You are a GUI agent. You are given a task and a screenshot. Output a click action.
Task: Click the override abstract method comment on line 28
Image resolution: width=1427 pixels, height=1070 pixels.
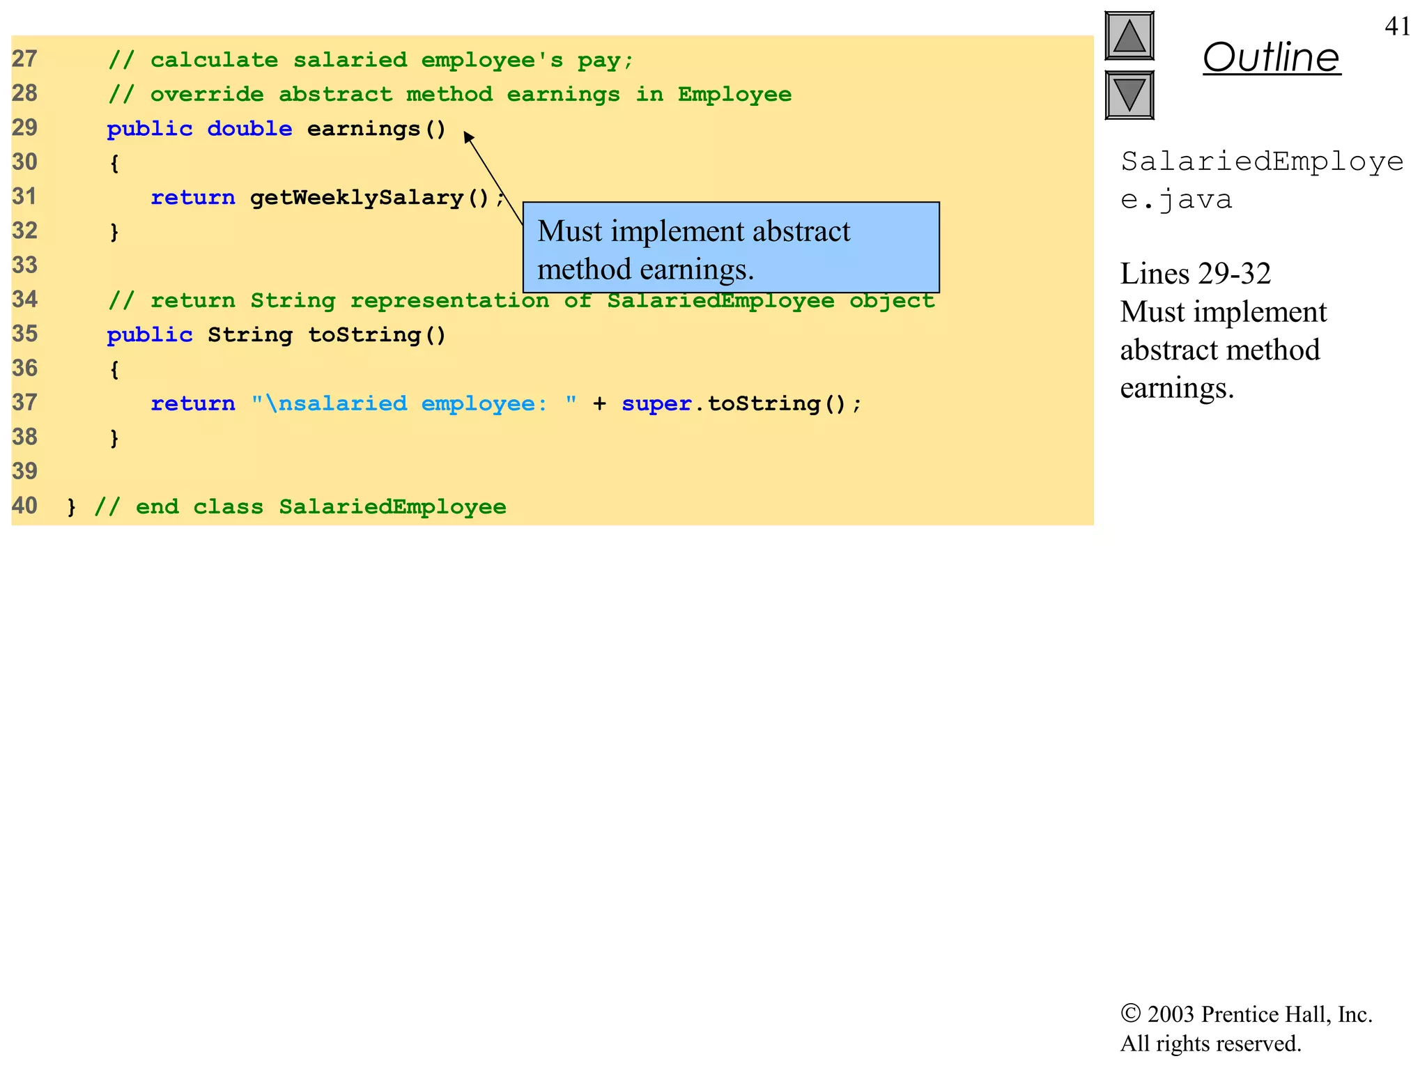449,94
